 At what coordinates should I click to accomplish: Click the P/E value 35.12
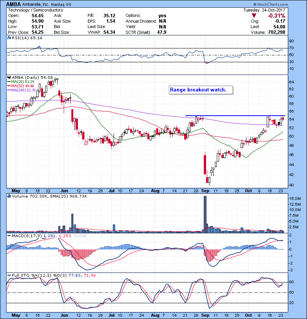click(x=109, y=16)
